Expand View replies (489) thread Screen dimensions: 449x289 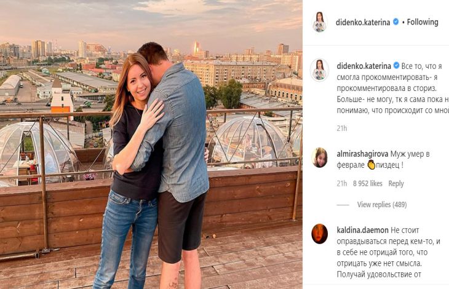(382, 205)
